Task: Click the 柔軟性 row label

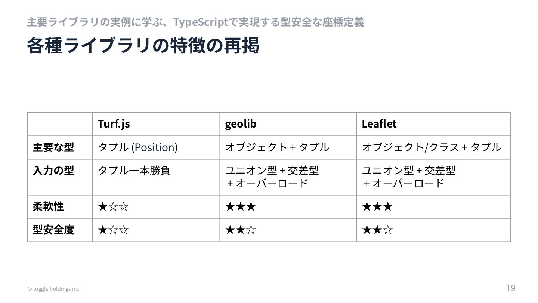Action: (48, 206)
